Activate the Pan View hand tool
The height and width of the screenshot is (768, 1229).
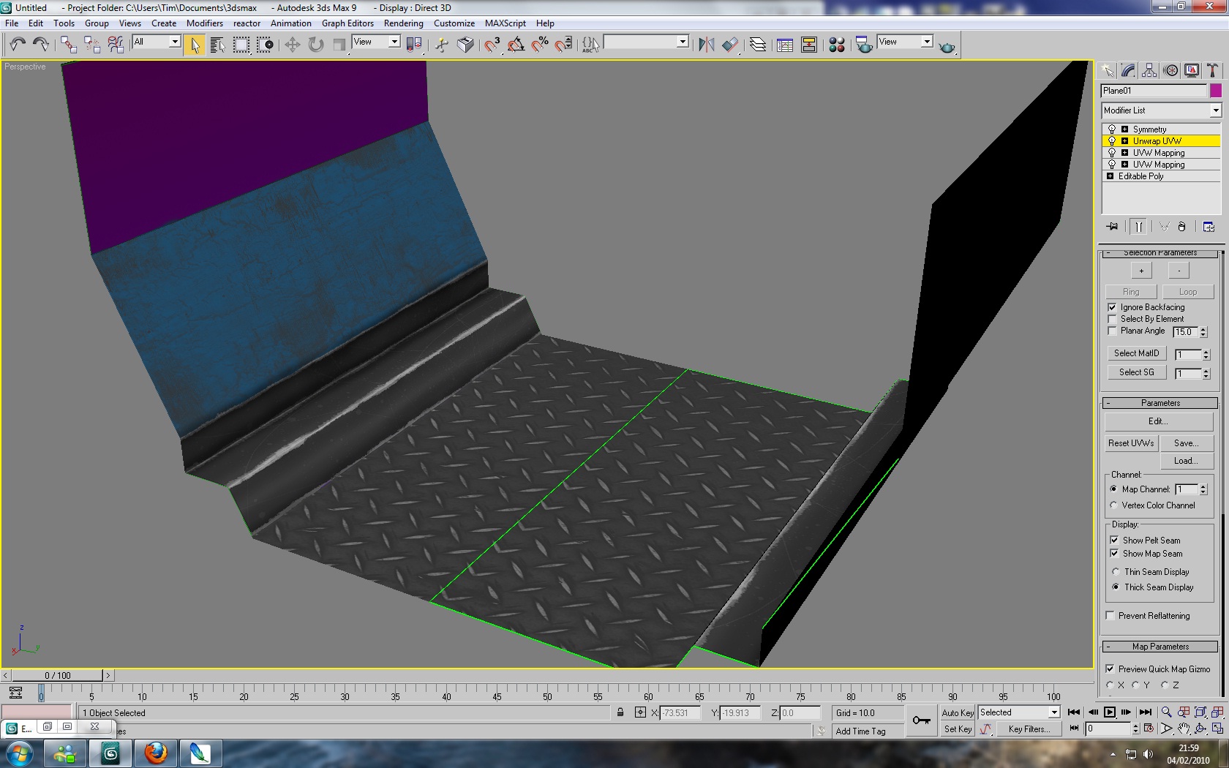[1184, 729]
